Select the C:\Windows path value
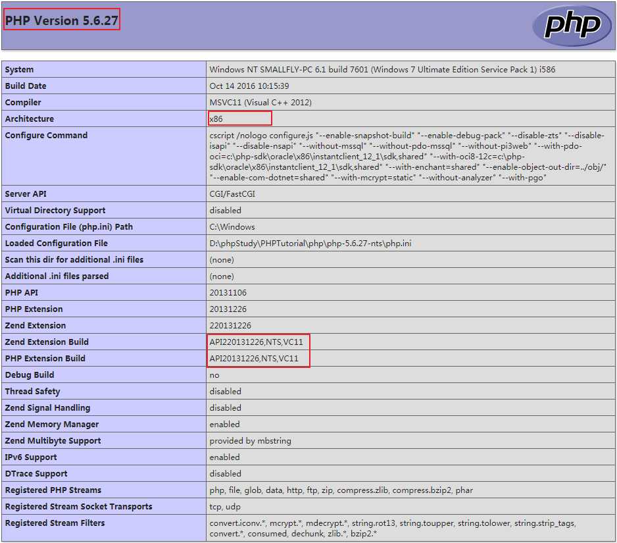 point(232,227)
